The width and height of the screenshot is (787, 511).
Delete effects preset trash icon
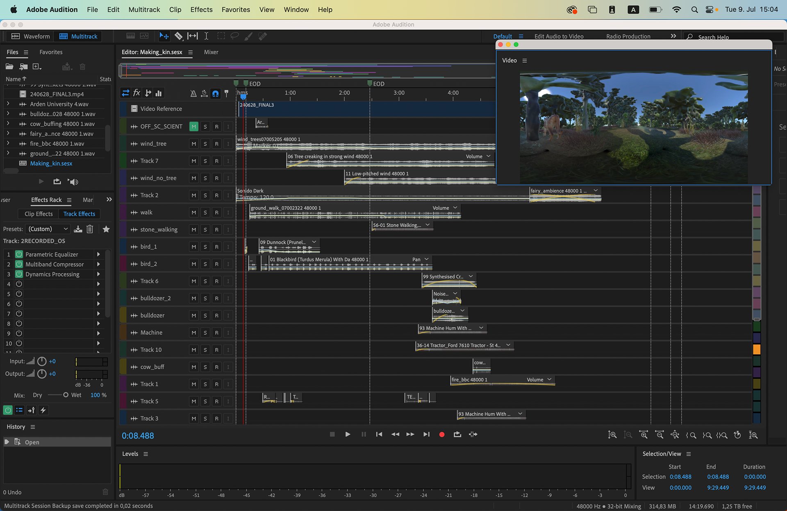coord(90,229)
